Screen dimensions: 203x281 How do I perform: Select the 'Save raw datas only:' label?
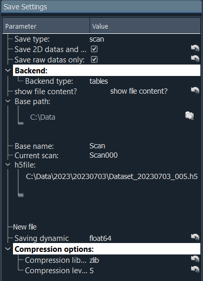point(49,60)
